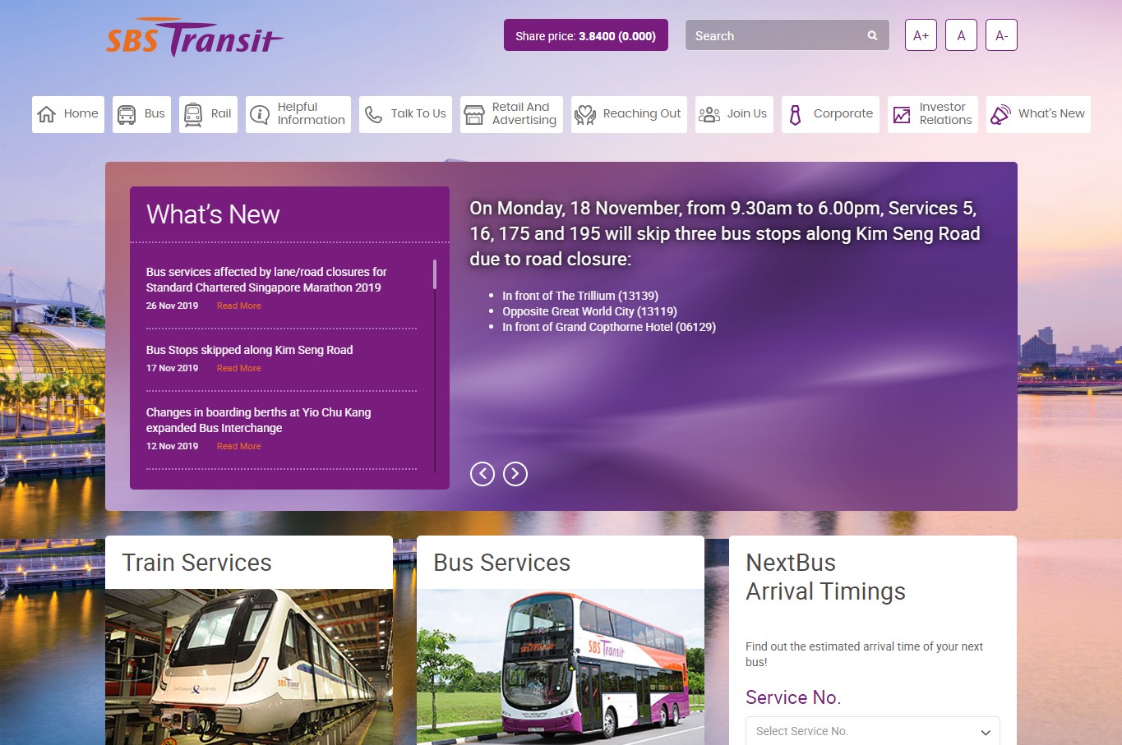The width and height of the screenshot is (1122, 745).
Task: Click the heart-hands icon for Reaching Out
Action: tap(584, 114)
